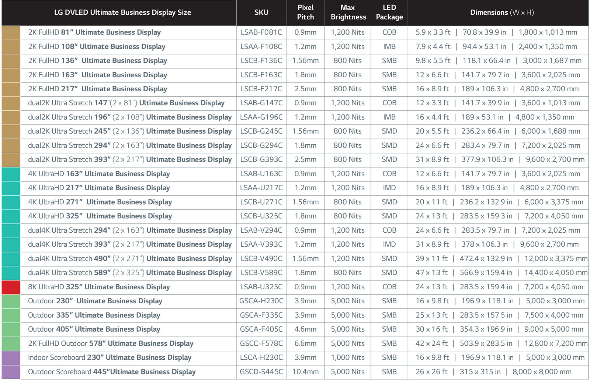
Task: Click the IMB package cell for LSAA-F108C
Action: coord(389,47)
